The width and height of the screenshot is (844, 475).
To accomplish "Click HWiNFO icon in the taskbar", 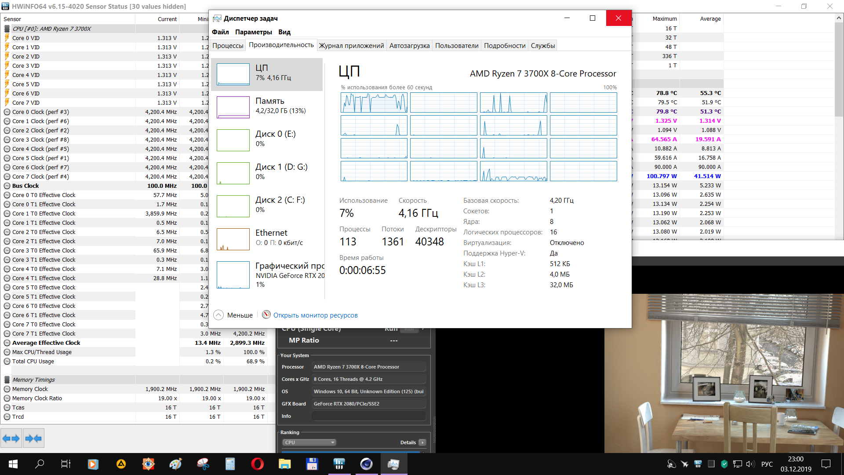I will point(339,464).
